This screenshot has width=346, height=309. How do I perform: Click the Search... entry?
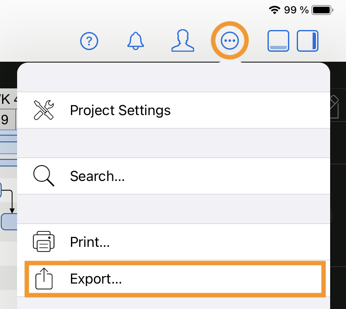97,176
